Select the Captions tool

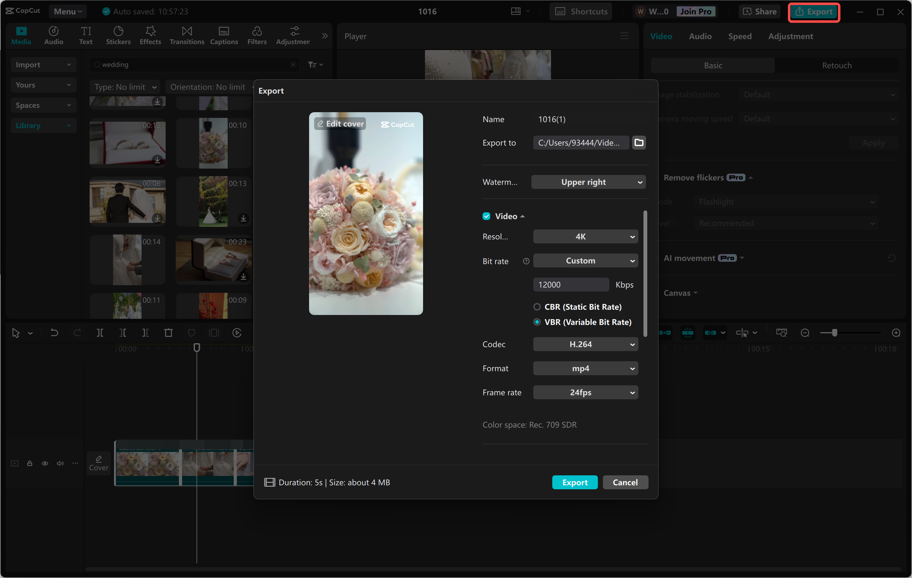(224, 35)
